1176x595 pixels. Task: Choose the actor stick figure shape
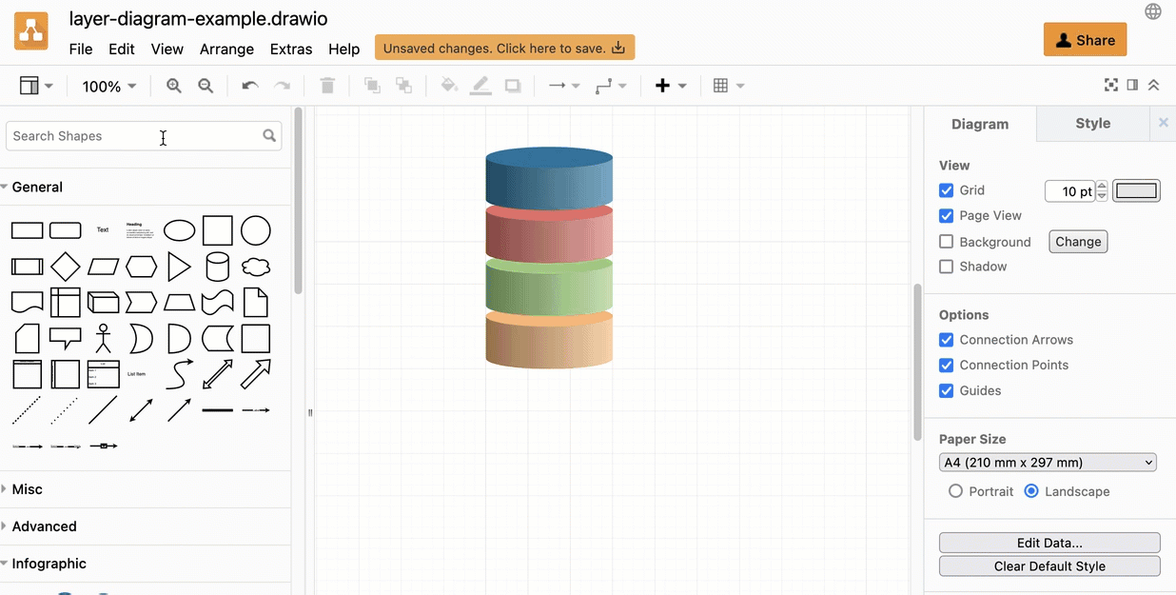(x=103, y=338)
